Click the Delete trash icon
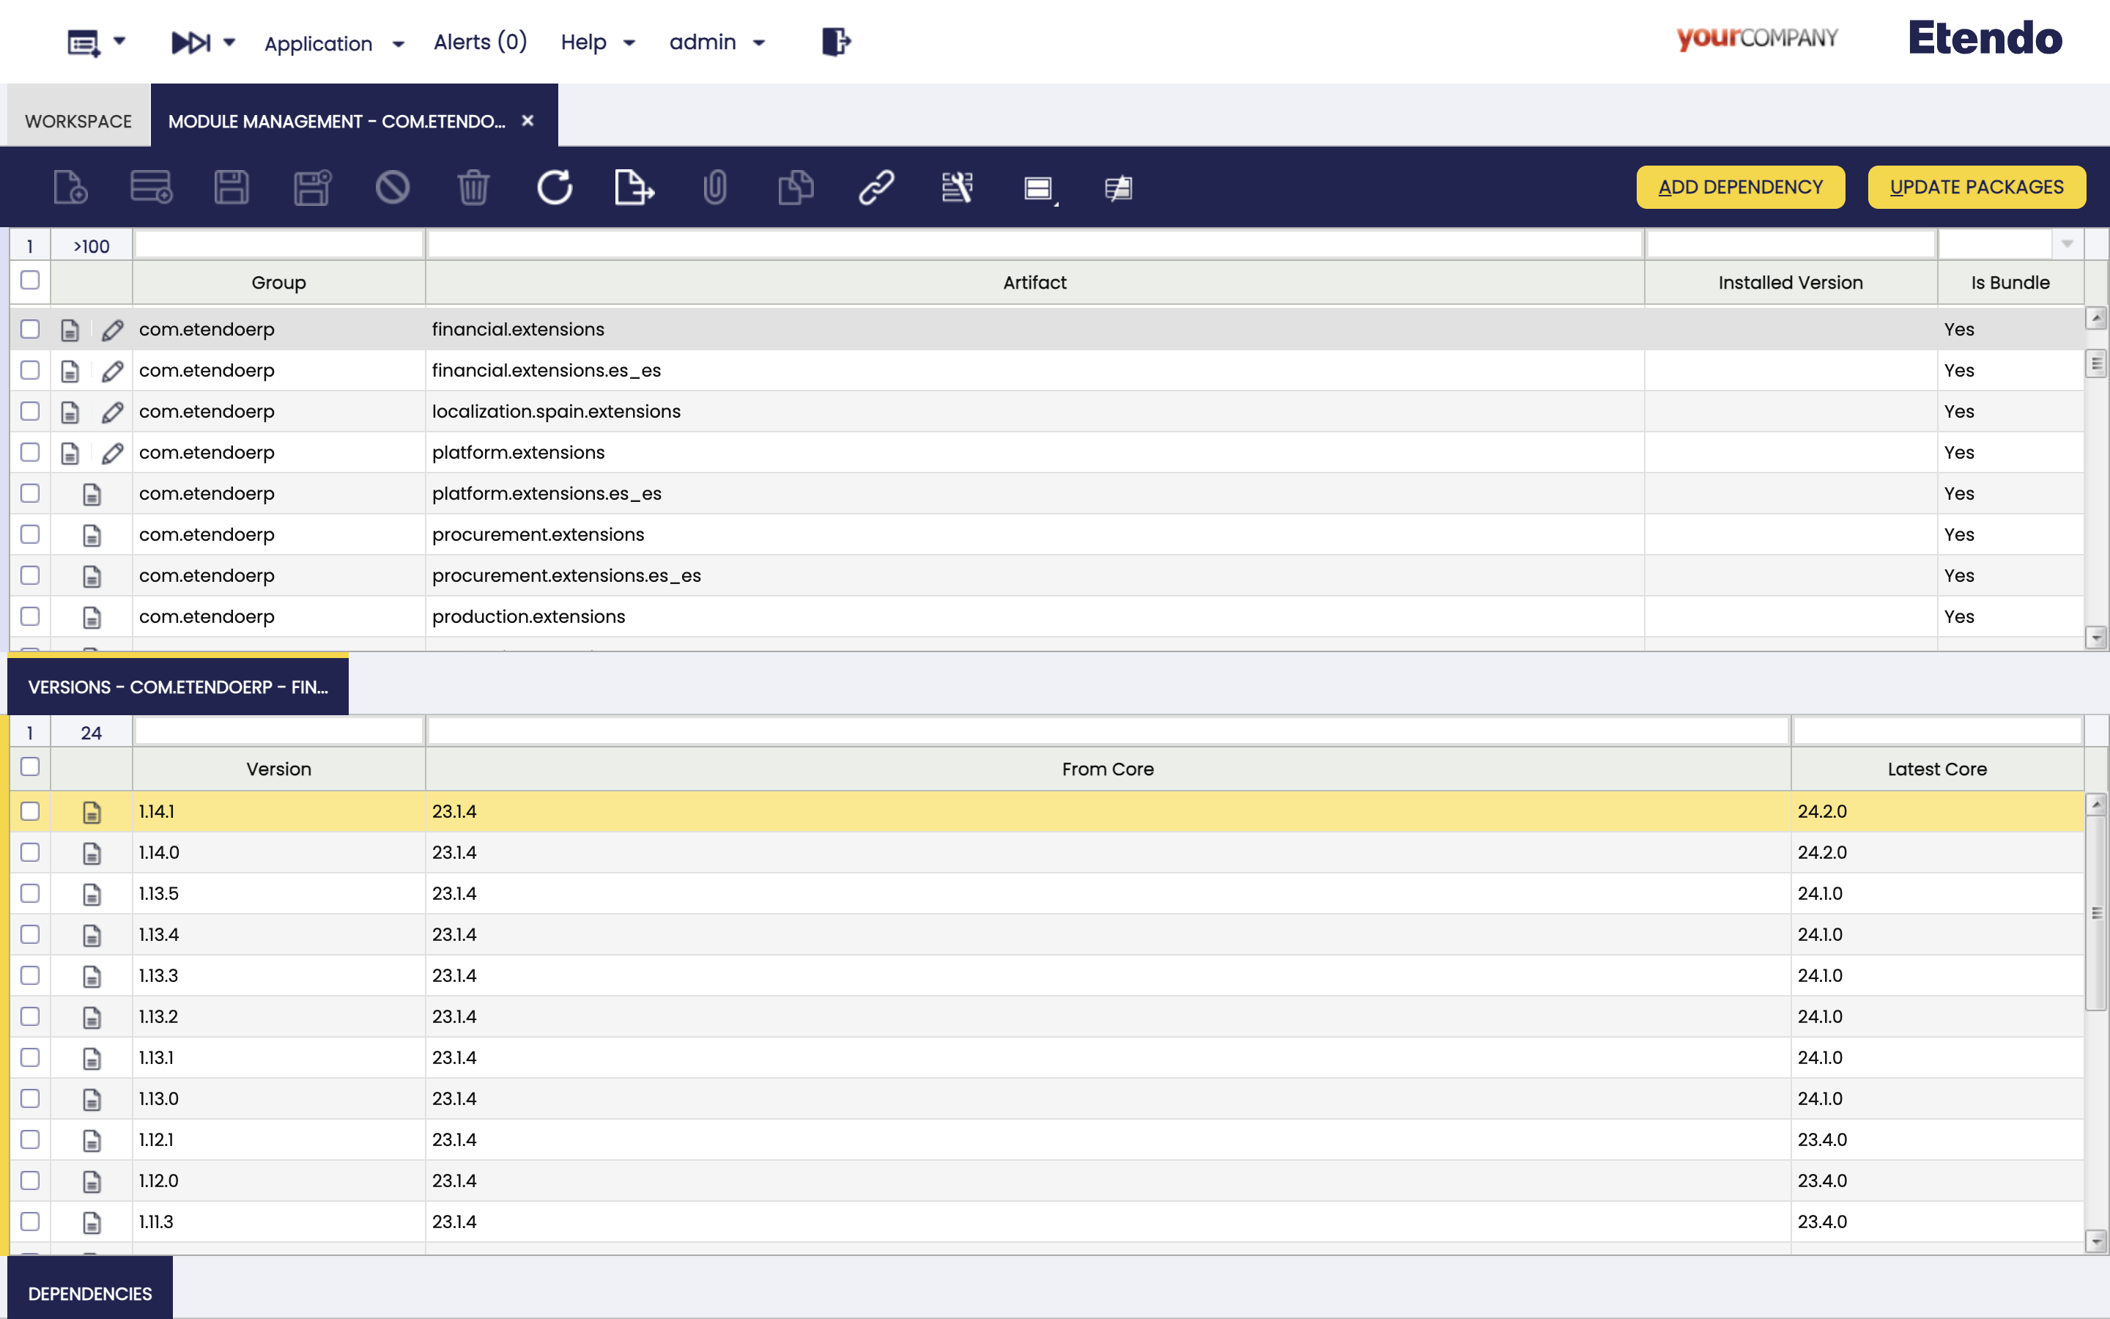Screen dimensions: 2110x1319 (473, 188)
